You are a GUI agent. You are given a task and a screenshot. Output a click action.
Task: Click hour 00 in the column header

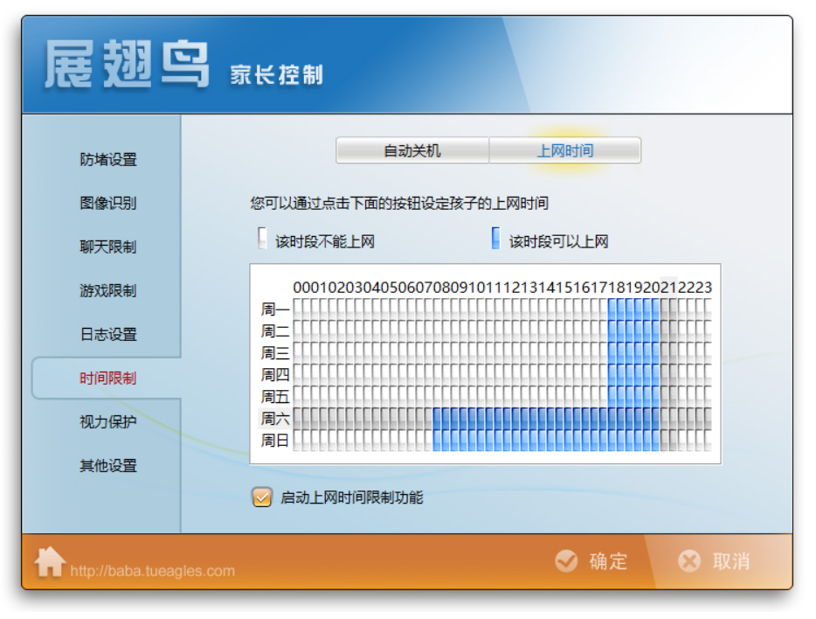pos(301,288)
